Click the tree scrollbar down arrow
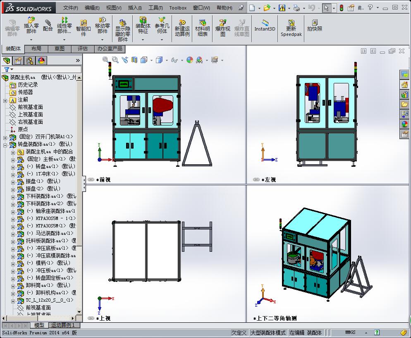Screen dimensions: 411x338 pos(79,312)
